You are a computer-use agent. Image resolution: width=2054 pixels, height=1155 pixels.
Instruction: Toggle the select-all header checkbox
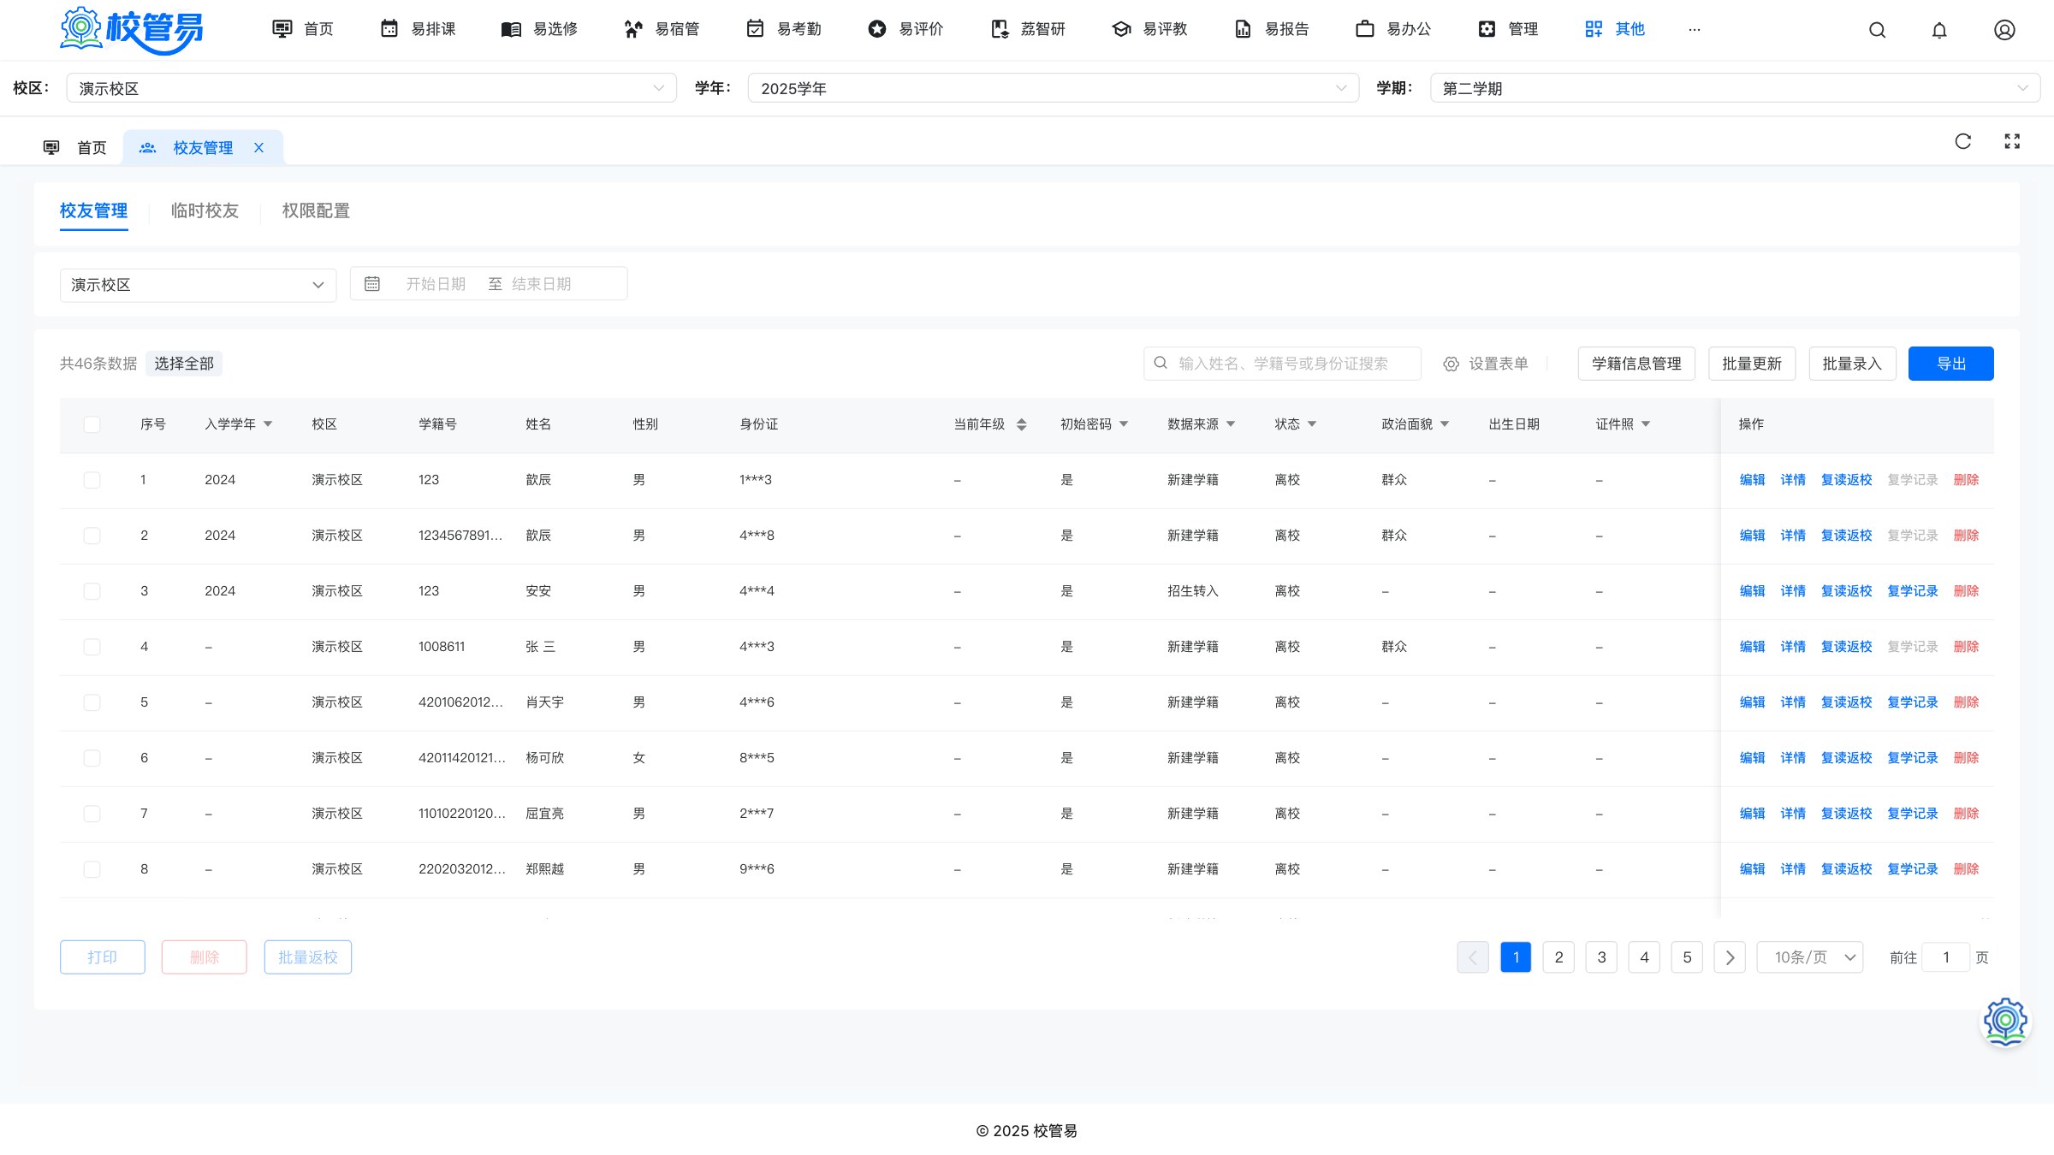pyautogui.click(x=92, y=424)
